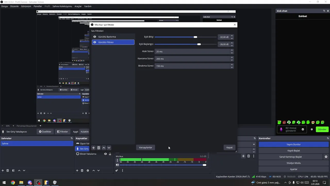Toggle visibility of the Gürültü Filtresi filter
This screenshot has height=186, width=330.
coord(95,42)
